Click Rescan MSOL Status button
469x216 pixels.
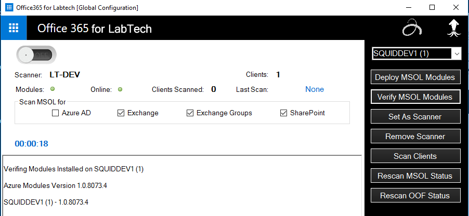point(415,176)
